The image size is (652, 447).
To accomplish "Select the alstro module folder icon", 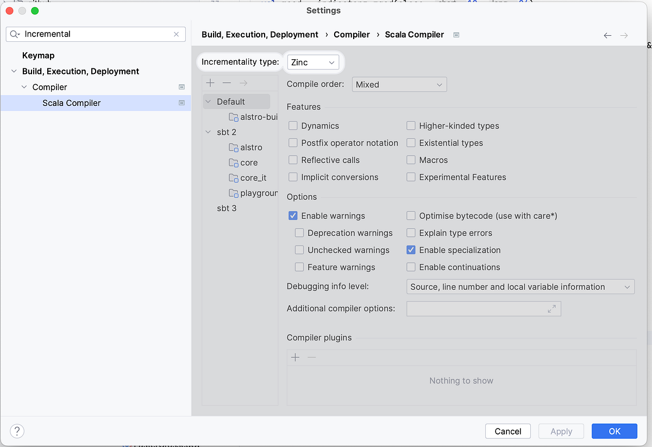I will tap(234, 147).
